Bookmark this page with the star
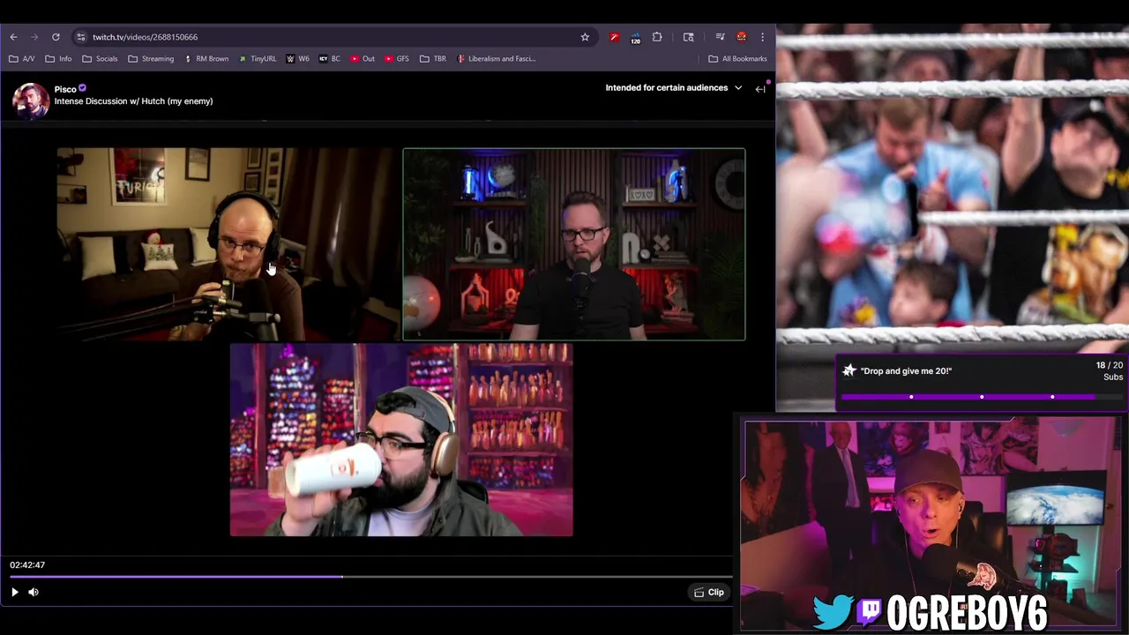Image resolution: width=1129 pixels, height=635 pixels. coord(585,37)
